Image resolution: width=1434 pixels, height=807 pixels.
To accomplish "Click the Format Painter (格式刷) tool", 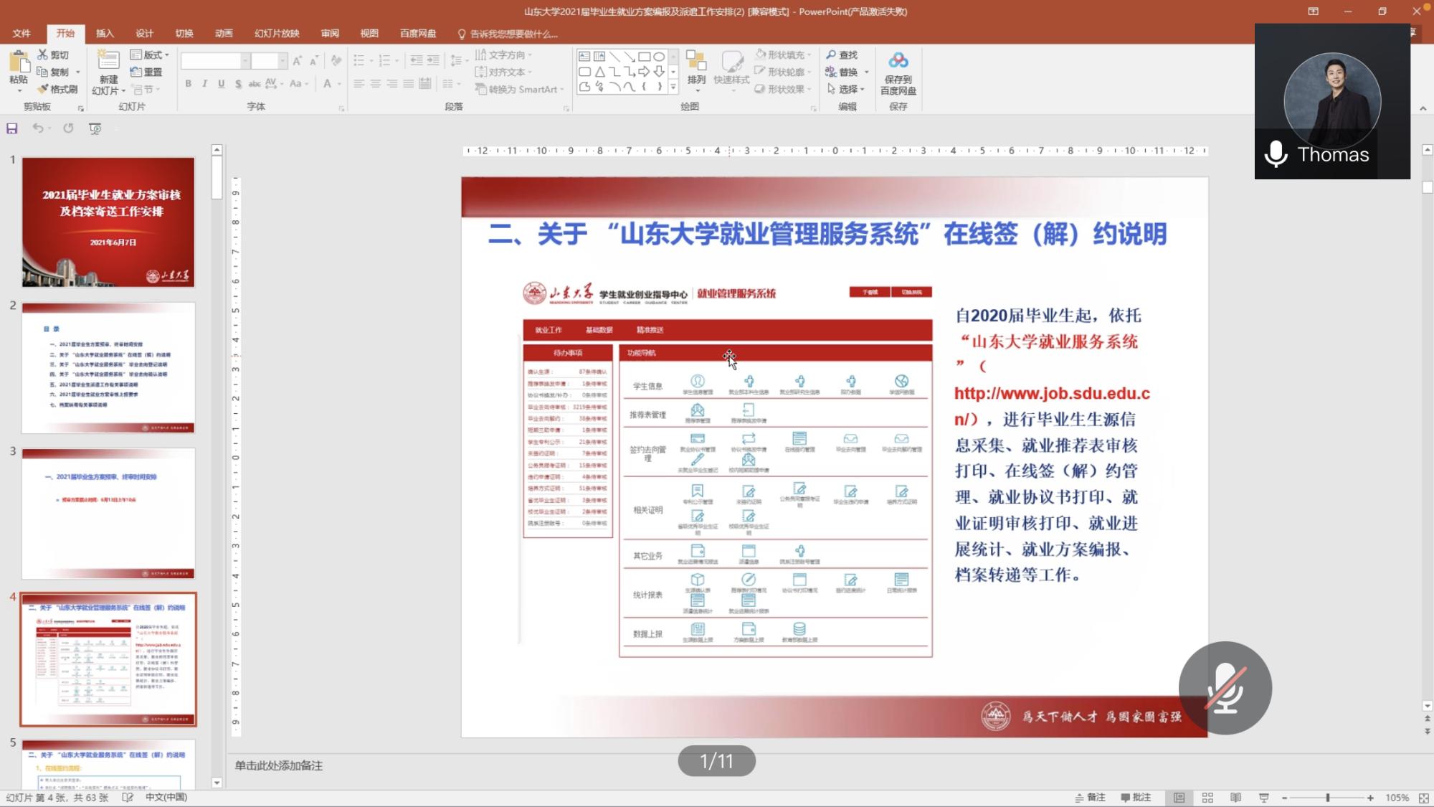I will [x=57, y=89].
